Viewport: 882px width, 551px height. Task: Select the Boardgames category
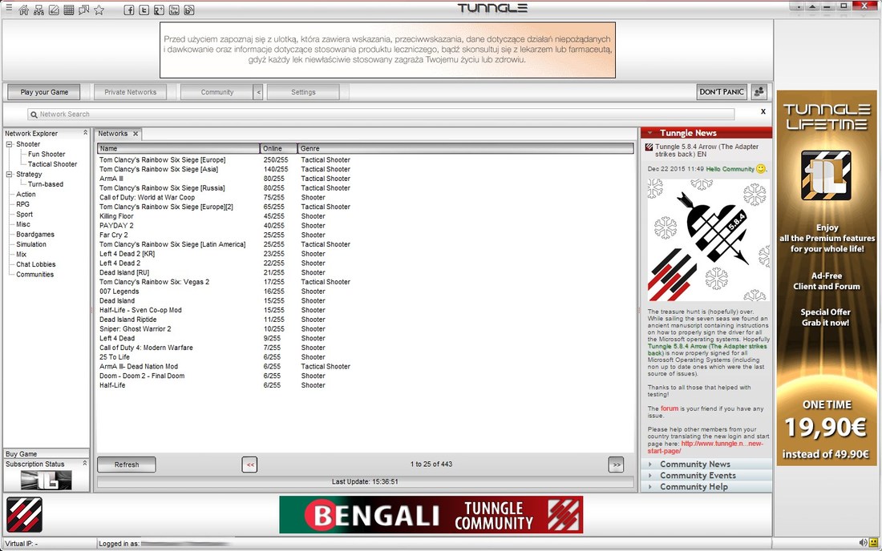pyautogui.click(x=35, y=235)
